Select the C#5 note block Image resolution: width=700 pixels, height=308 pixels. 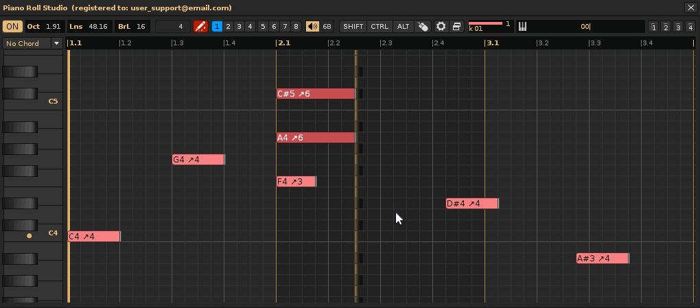pos(315,94)
